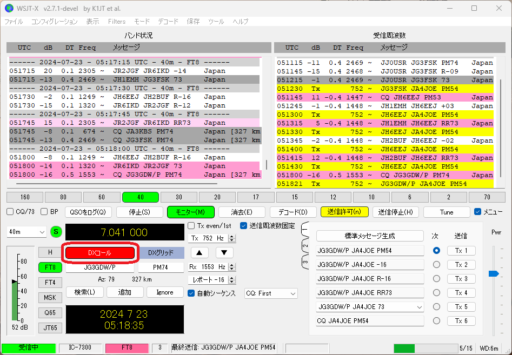This screenshot has width=512, height=355.
Task: Select MSK mode button
Action: [x=50, y=298]
